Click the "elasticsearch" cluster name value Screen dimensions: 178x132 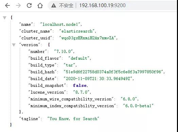tap(77, 31)
